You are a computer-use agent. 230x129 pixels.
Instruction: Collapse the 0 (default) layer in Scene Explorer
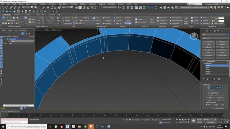click(4, 39)
